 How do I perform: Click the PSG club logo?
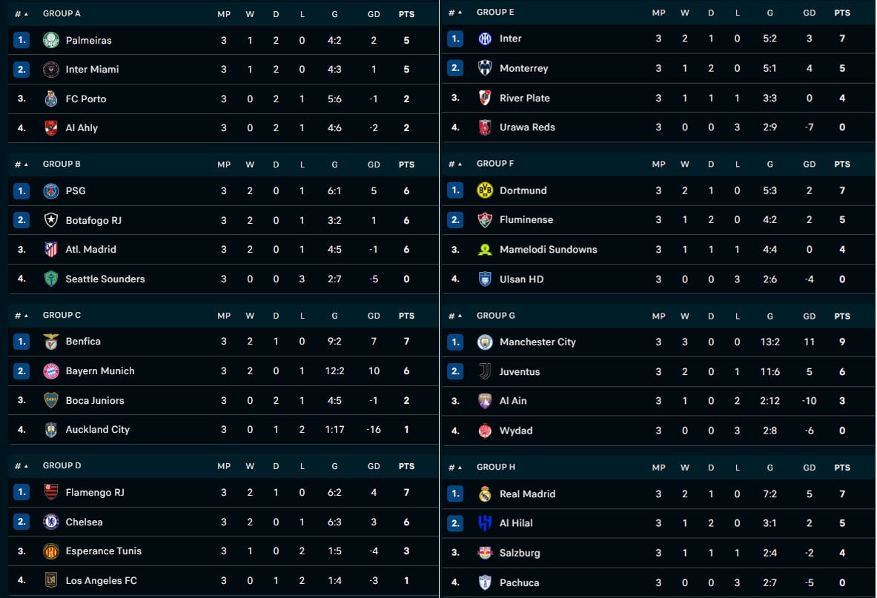click(50, 190)
